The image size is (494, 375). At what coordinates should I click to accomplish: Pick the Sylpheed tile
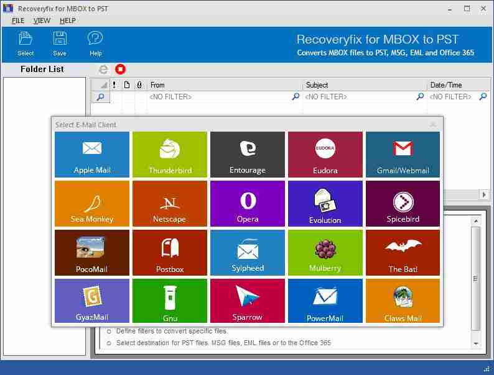(248, 253)
